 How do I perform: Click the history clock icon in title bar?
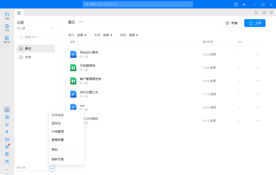click(236, 5)
